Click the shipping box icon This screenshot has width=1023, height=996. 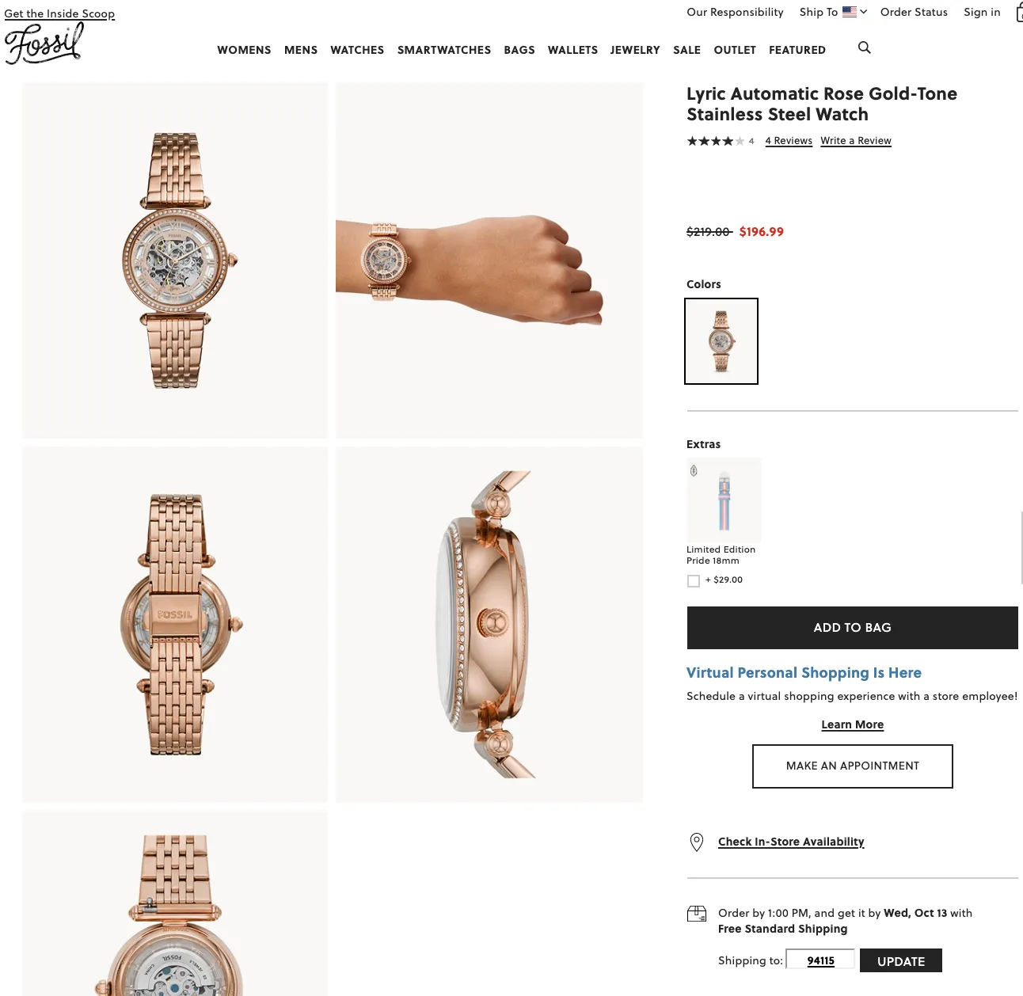697,914
